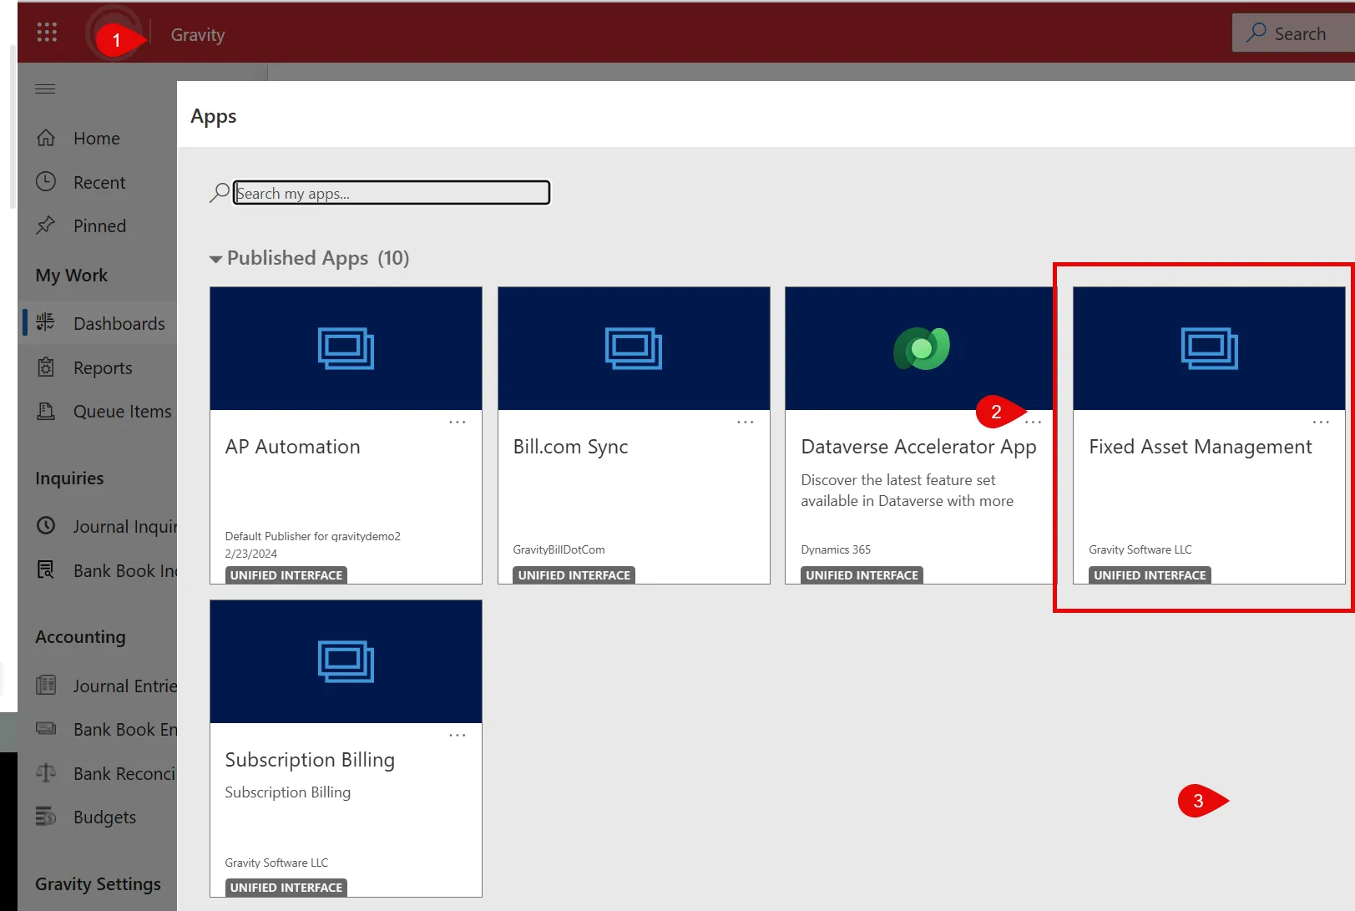The image size is (1355, 911).
Task: Click the Apps panel heading
Action: tap(214, 116)
